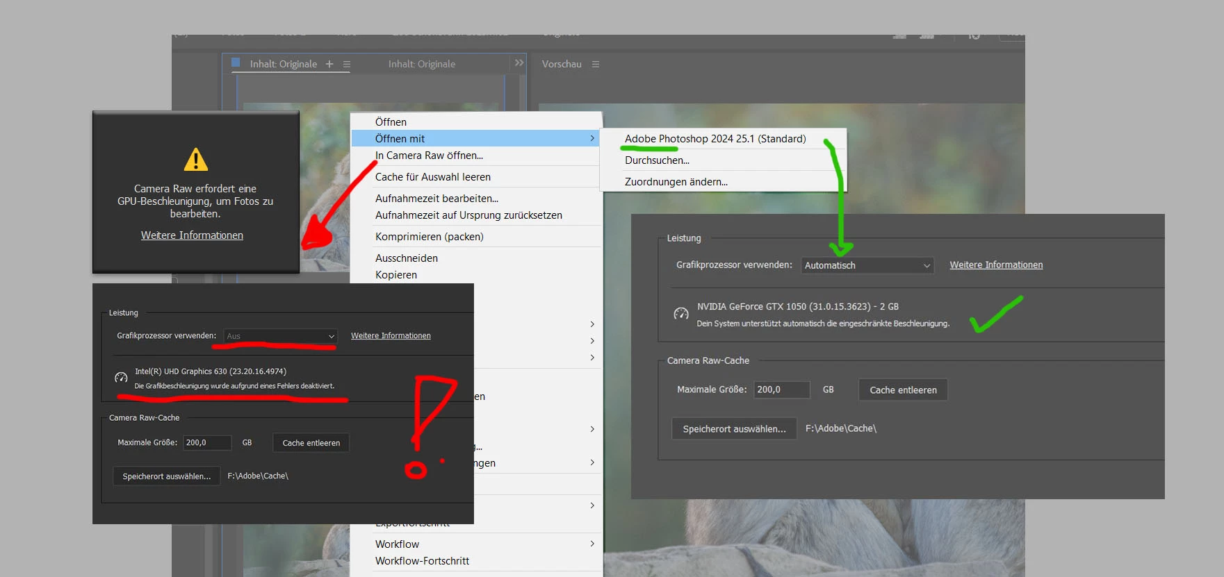1224x577 pixels.
Task: Click the F:\Adobe\Cache\ path in right panel
Action: [841, 428]
